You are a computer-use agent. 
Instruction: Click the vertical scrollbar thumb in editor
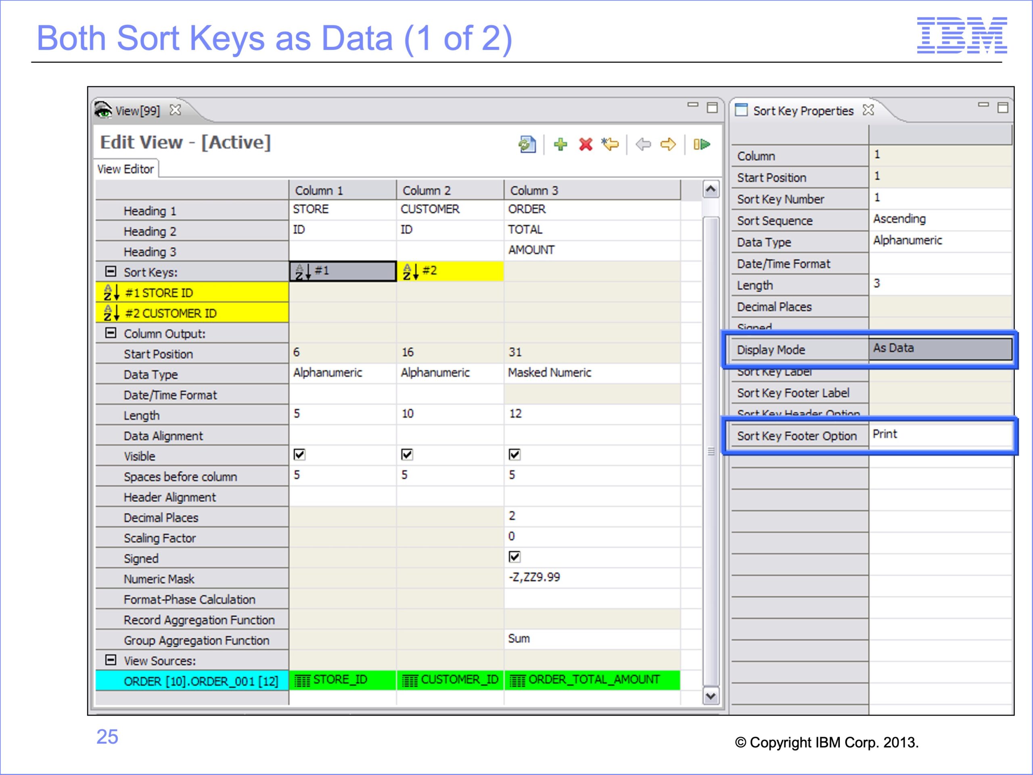pyautogui.click(x=711, y=451)
